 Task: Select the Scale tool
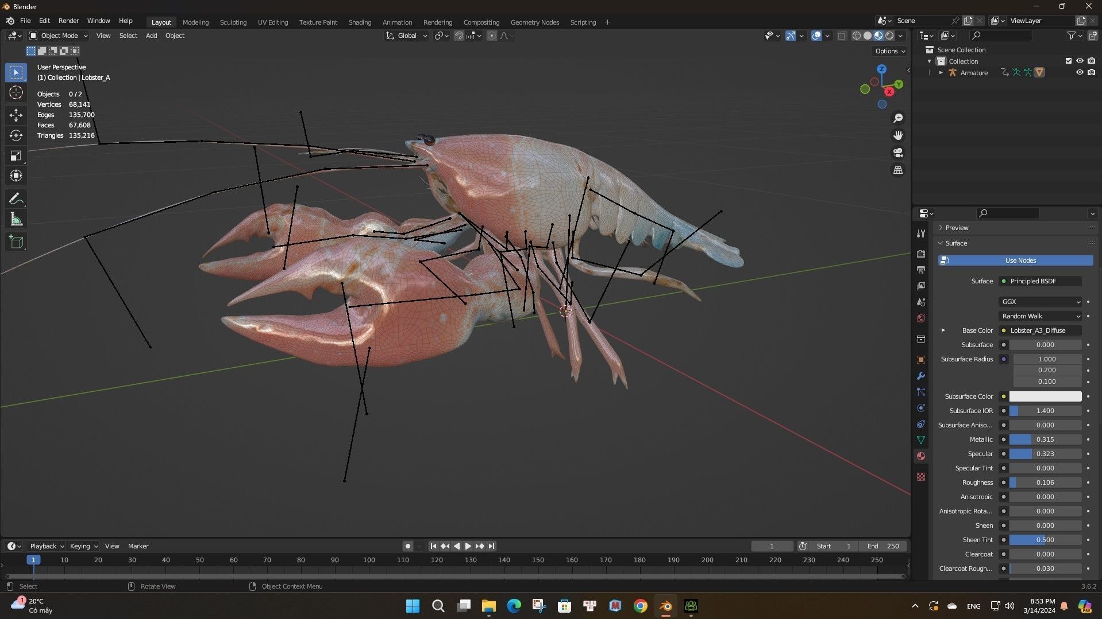click(x=16, y=155)
